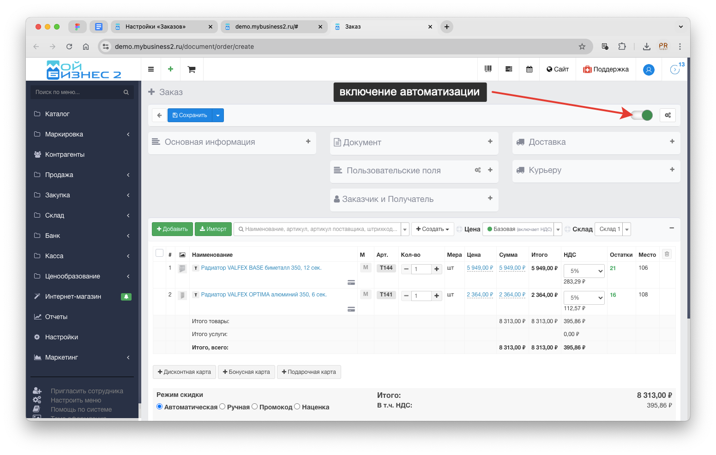Open Chrome extensions puzzle icon
The height and width of the screenshot is (455, 716).
tap(622, 47)
